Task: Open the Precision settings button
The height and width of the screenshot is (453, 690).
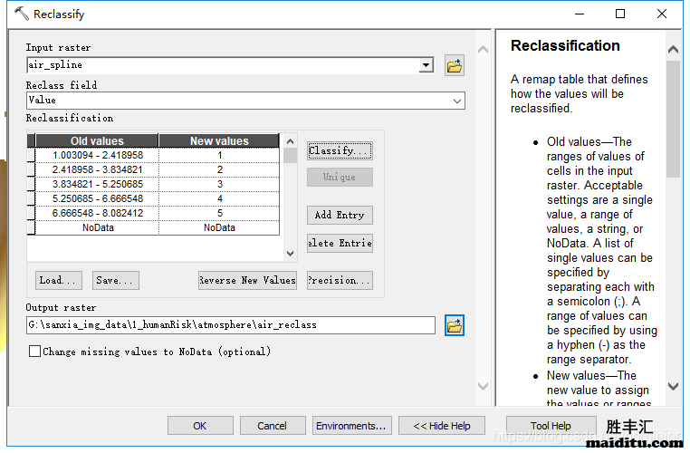Action: click(340, 281)
